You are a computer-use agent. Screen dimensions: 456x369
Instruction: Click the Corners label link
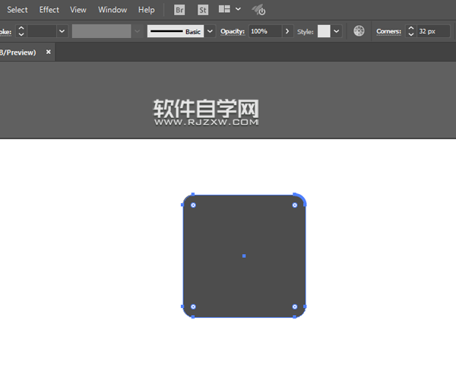pyautogui.click(x=388, y=31)
